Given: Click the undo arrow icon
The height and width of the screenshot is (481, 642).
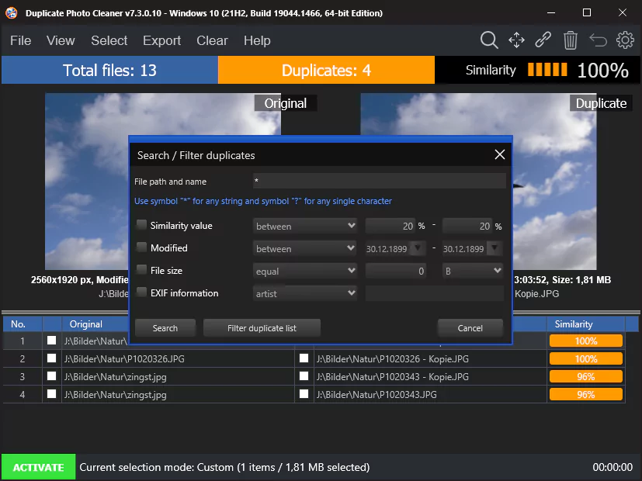Looking at the screenshot, I should (596, 40).
